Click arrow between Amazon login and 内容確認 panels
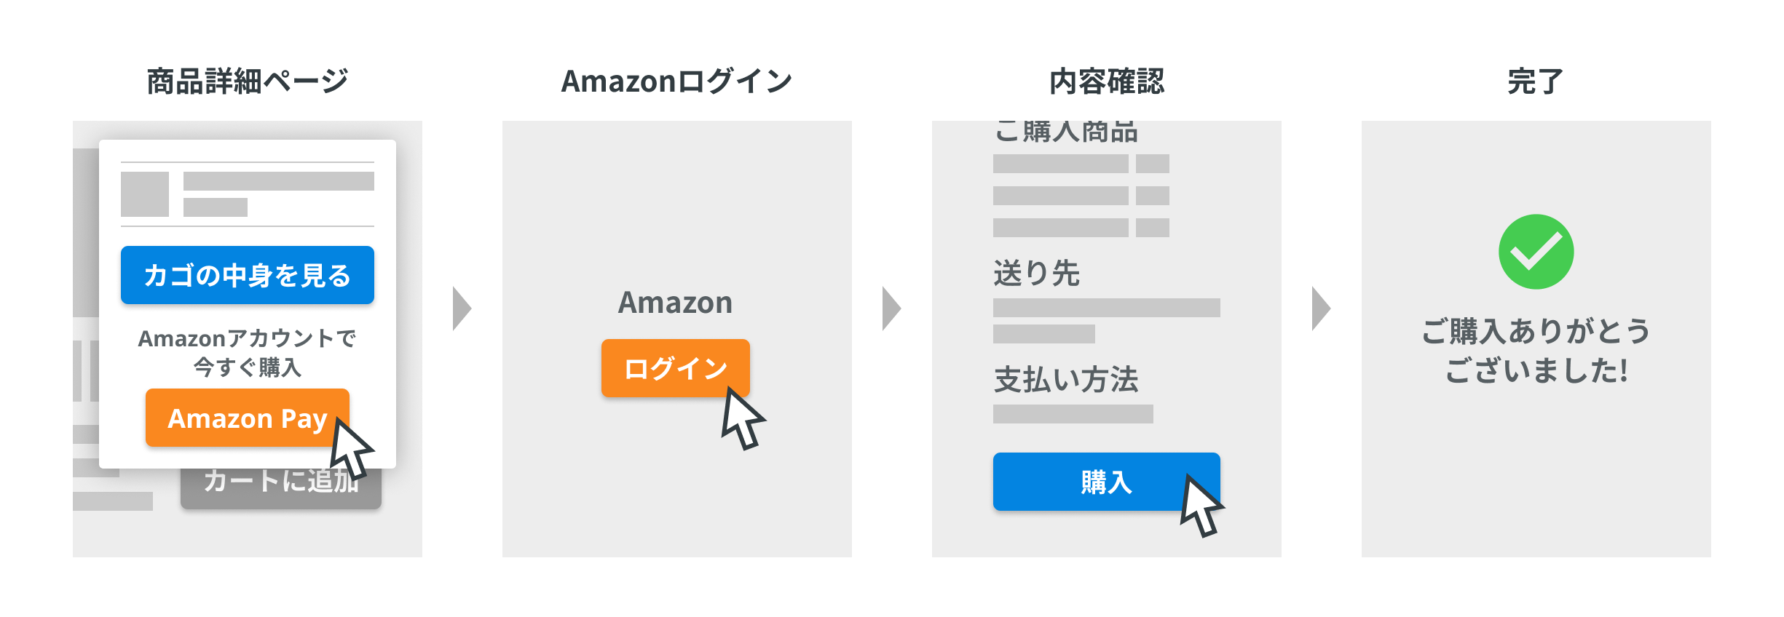 click(x=891, y=308)
